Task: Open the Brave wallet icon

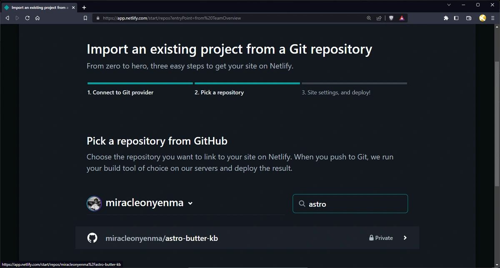Action: pyautogui.click(x=469, y=18)
